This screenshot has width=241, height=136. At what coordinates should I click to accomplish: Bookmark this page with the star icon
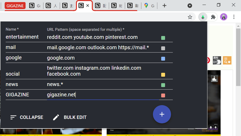[190, 17]
